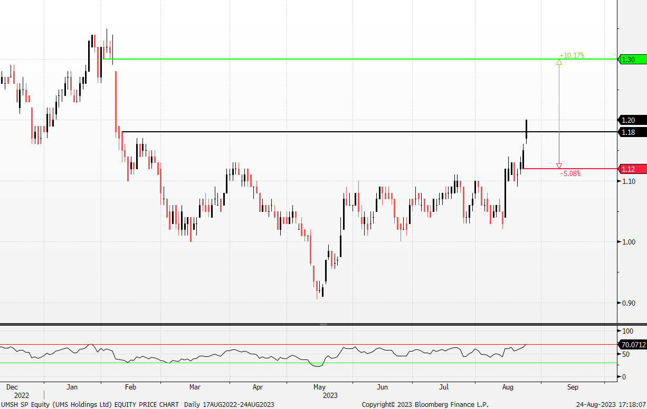
Task: Click the May month label on time axis
Action: pos(320,387)
